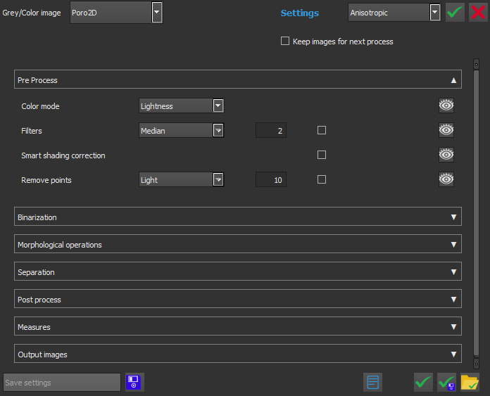Click the scrollbar bottom arrow button
Screen dimensions: 490x396
point(476,364)
